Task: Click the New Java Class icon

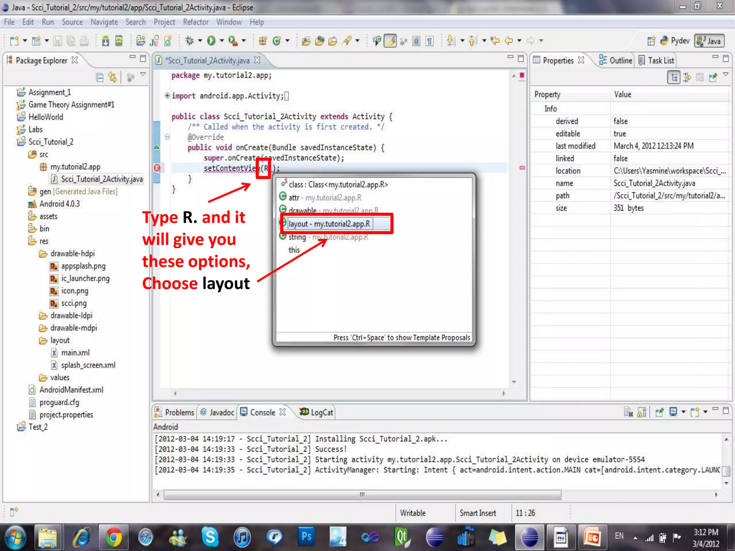Action: [276, 41]
